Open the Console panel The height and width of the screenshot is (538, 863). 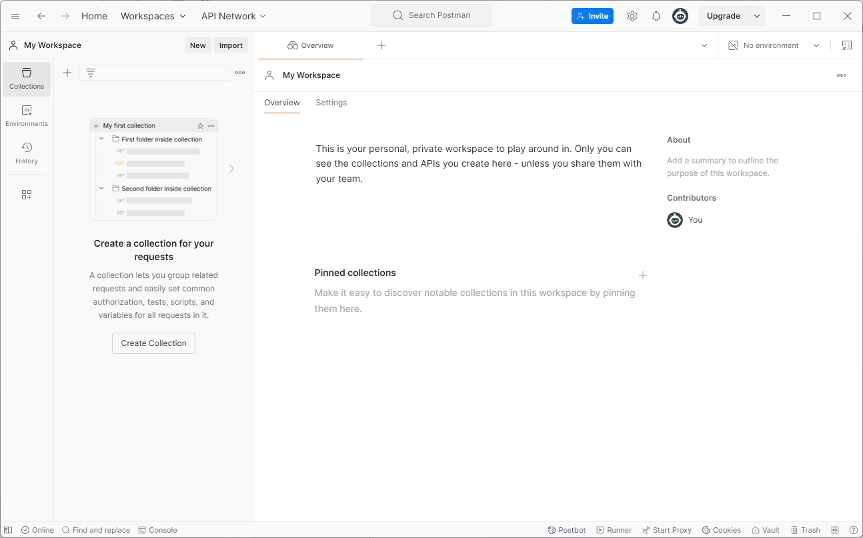tap(157, 530)
